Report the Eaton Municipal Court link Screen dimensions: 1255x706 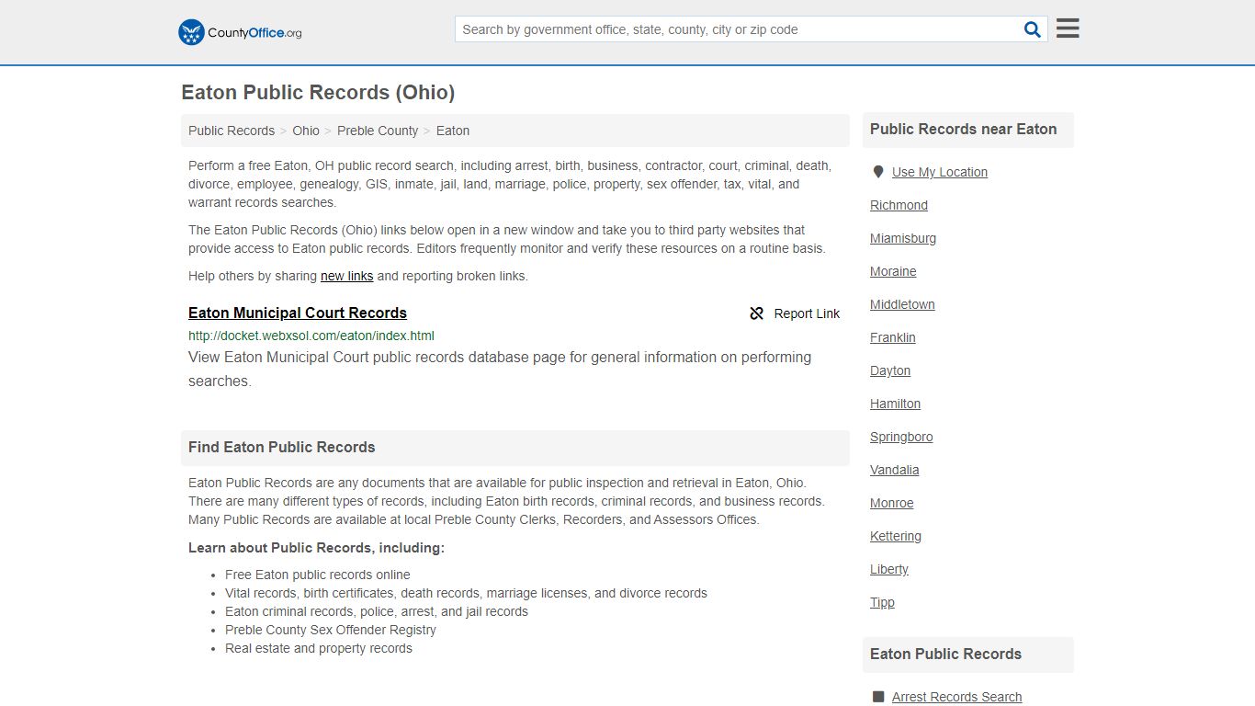click(795, 313)
